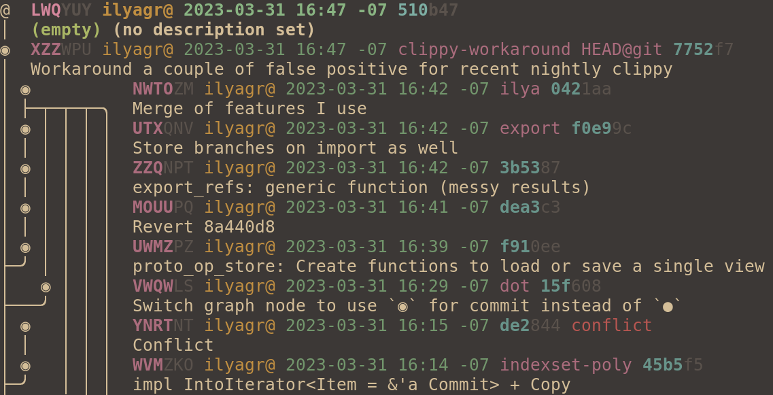Click the change ID WVMZKO
The width and height of the screenshot is (773, 395).
point(163,365)
